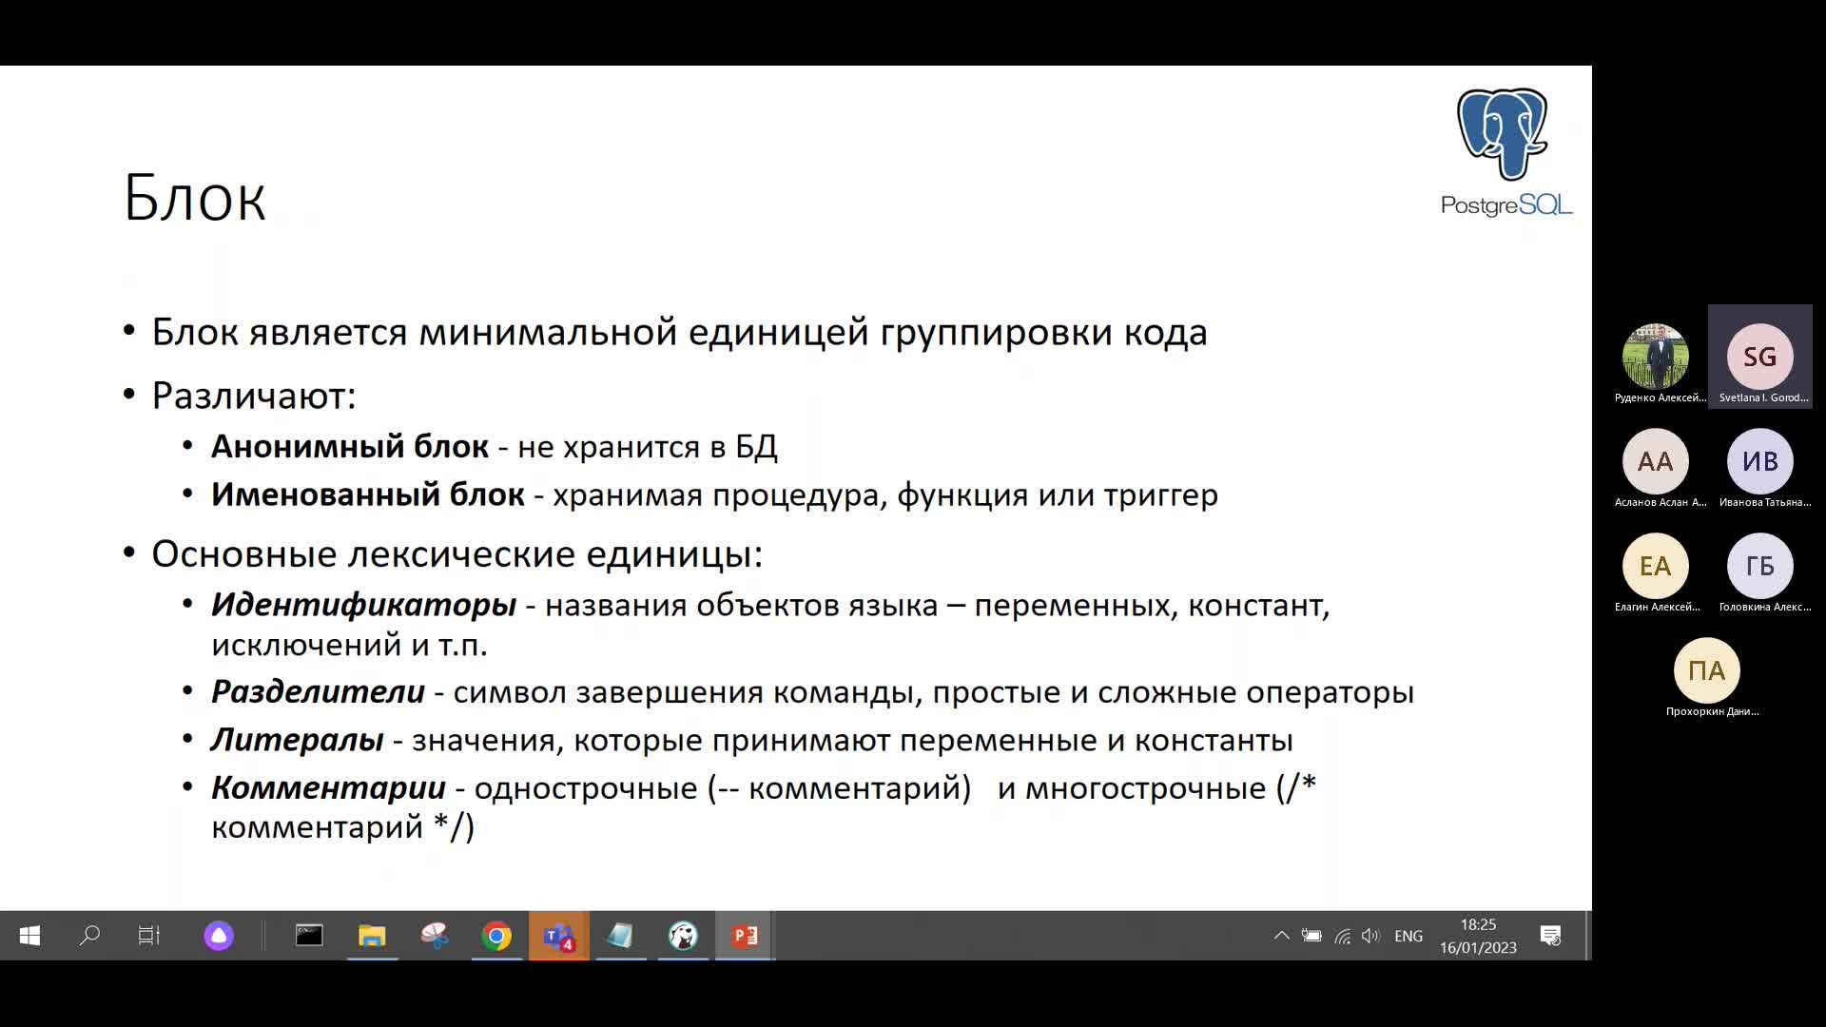This screenshot has width=1826, height=1027.
Task: Select participant Руденко Алексей photo
Action: (x=1656, y=357)
